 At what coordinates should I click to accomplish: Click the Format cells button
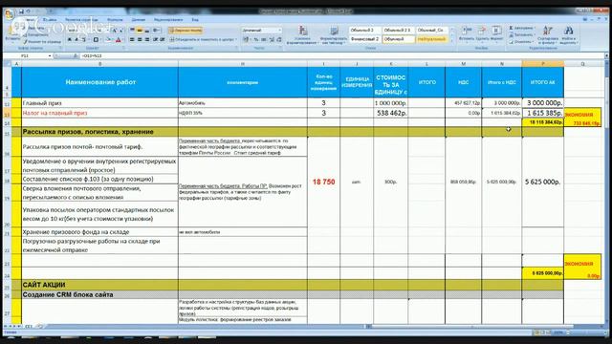(x=496, y=34)
